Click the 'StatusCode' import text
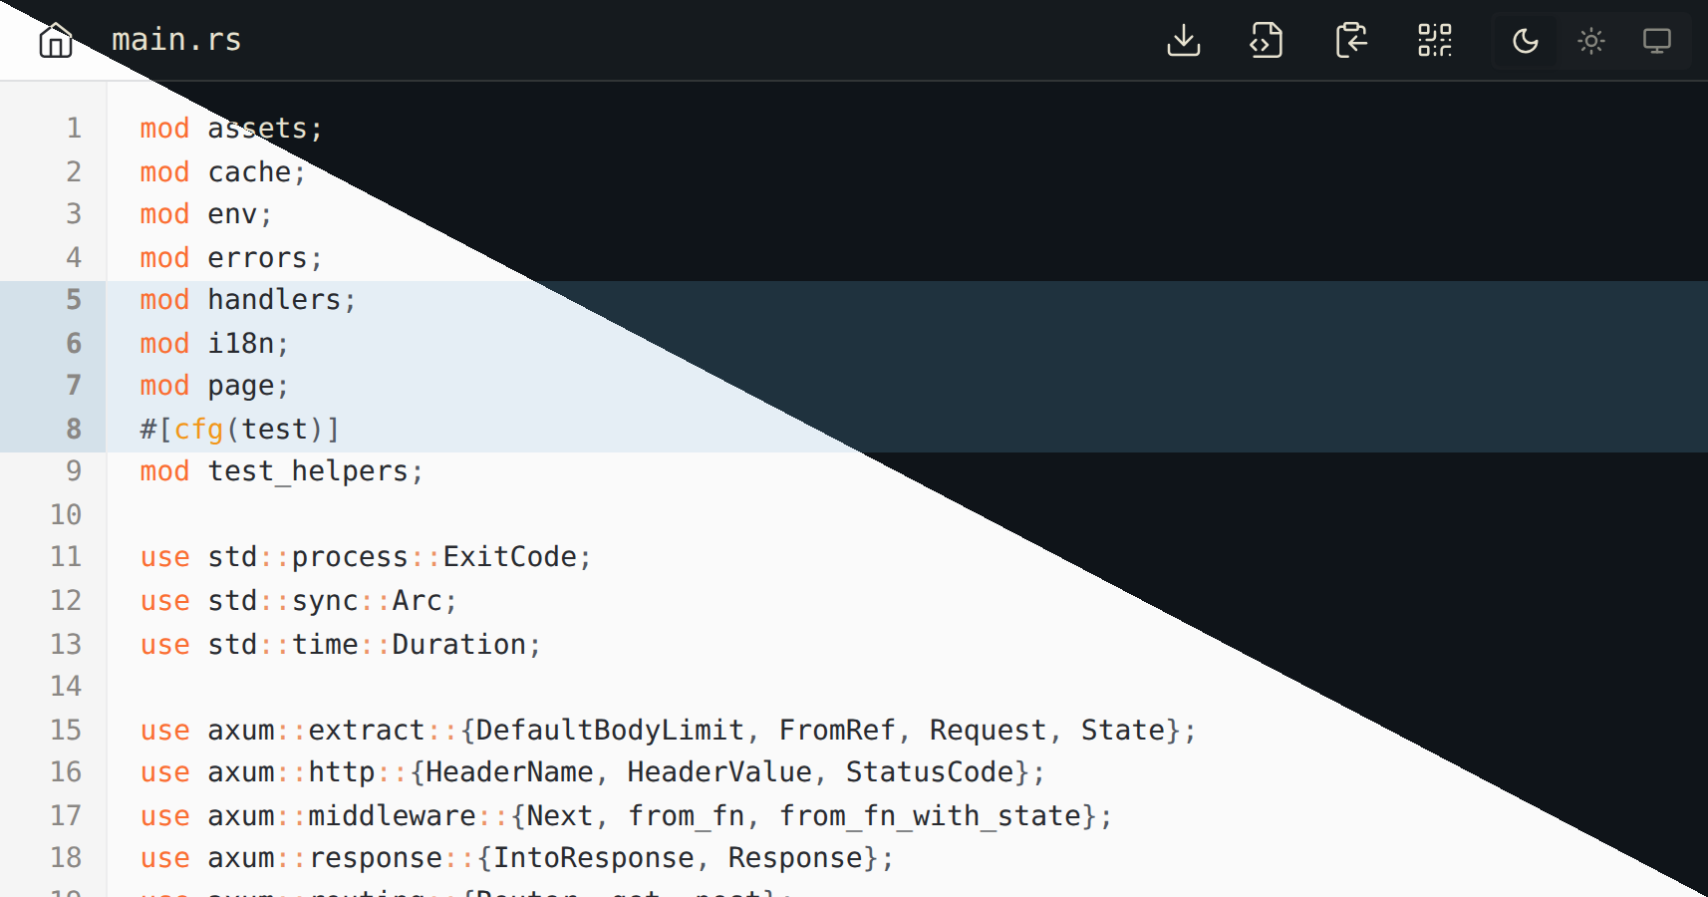The width and height of the screenshot is (1708, 897). click(x=930, y=771)
